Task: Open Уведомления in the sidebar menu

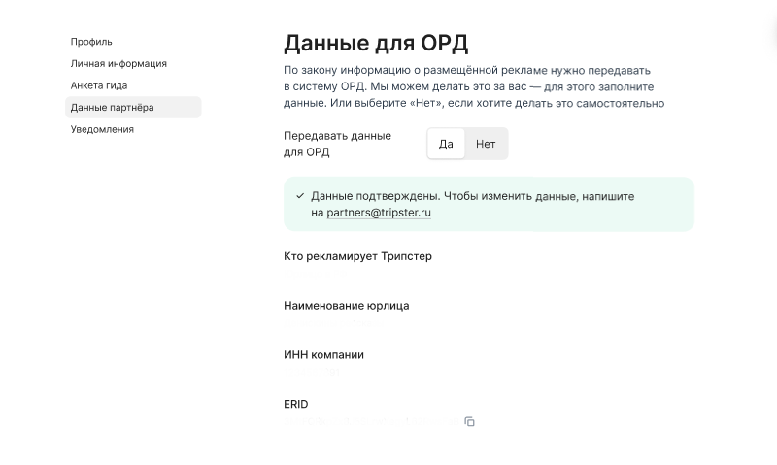Action: (102, 129)
